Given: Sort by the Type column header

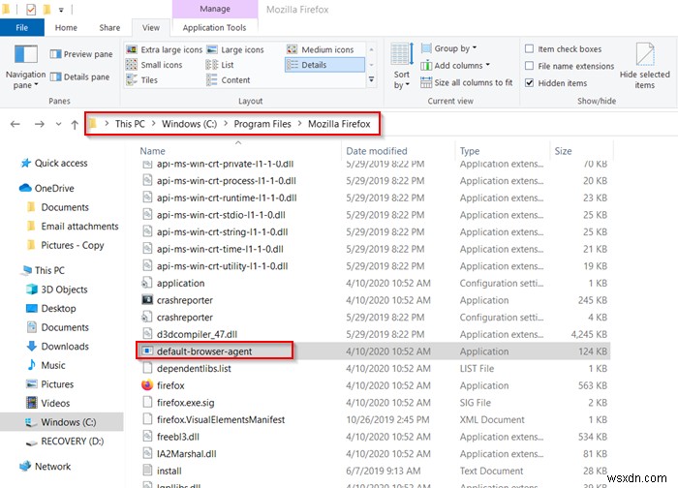Looking at the screenshot, I should click(x=470, y=151).
